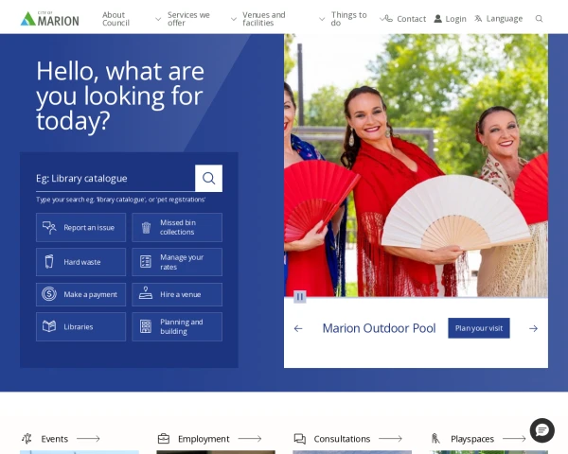Image resolution: width=568 pixels, height=454 pixels.
Task: Click the Login person icon
Action: point(438,19)
